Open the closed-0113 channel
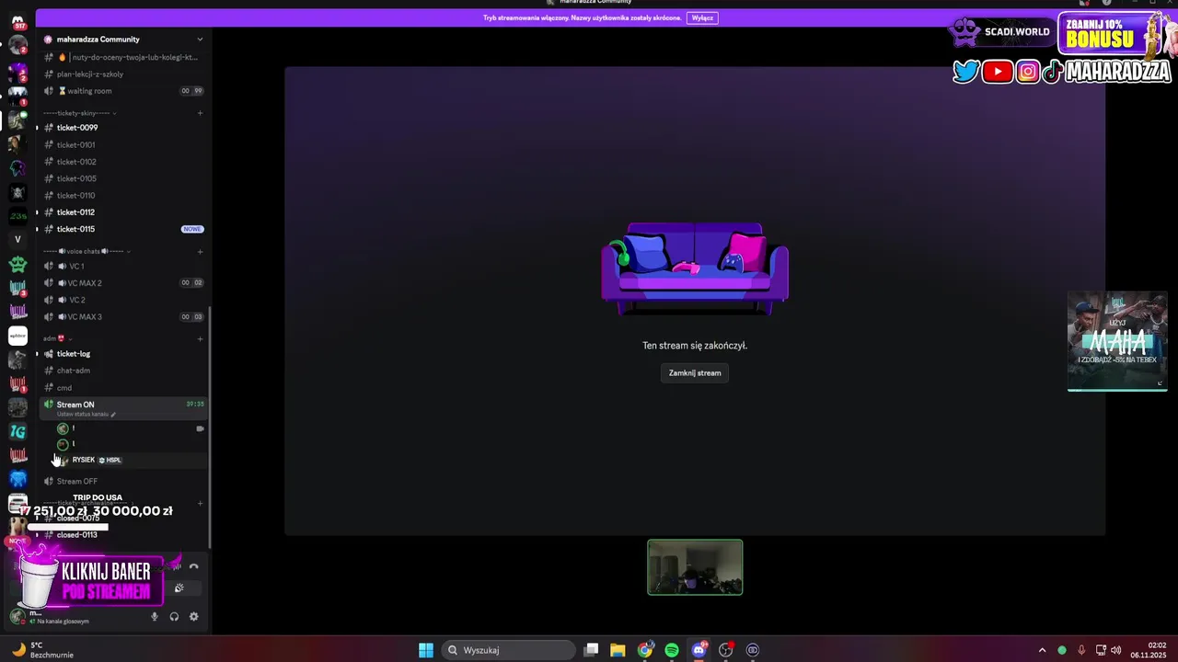This screenshot has width=1178, height=662. coord(123,535)
